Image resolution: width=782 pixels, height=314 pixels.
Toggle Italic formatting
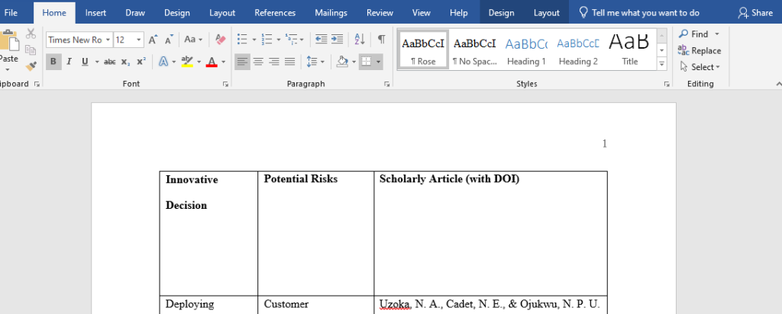[69, 62]
